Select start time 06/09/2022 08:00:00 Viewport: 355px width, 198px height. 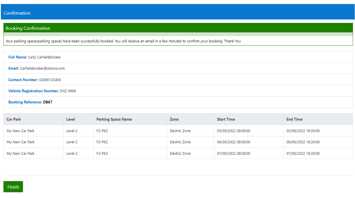click(x=234, y=142)
